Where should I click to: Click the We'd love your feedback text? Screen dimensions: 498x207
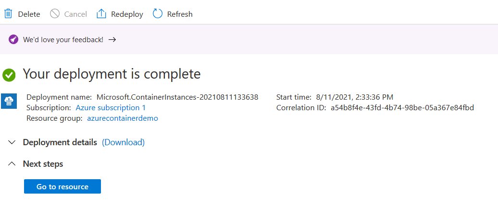(63, 39)
